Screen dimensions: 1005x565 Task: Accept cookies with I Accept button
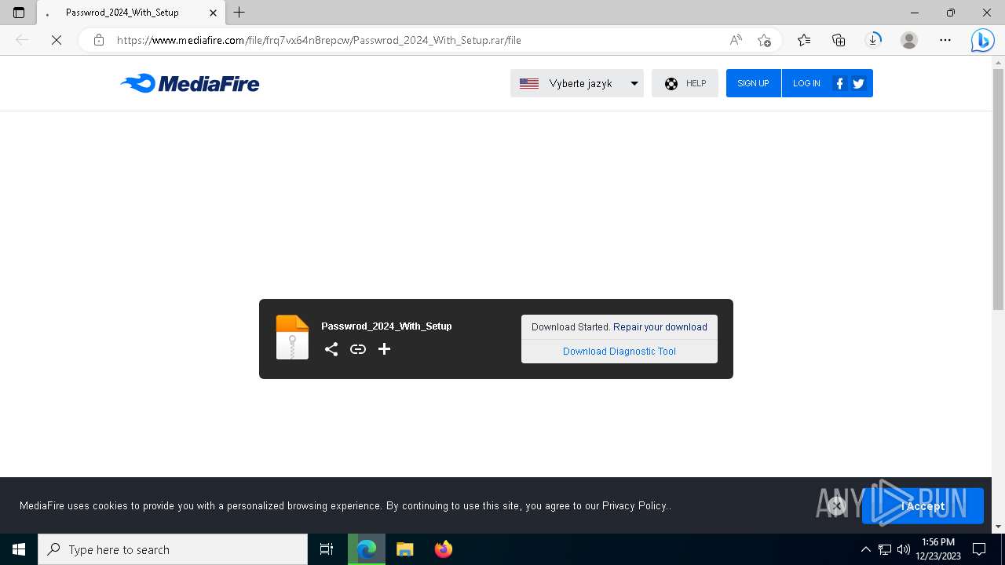(x=923, y=506)
